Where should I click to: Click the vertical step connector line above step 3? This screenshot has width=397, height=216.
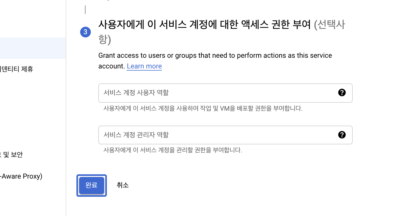click(85, 10)
